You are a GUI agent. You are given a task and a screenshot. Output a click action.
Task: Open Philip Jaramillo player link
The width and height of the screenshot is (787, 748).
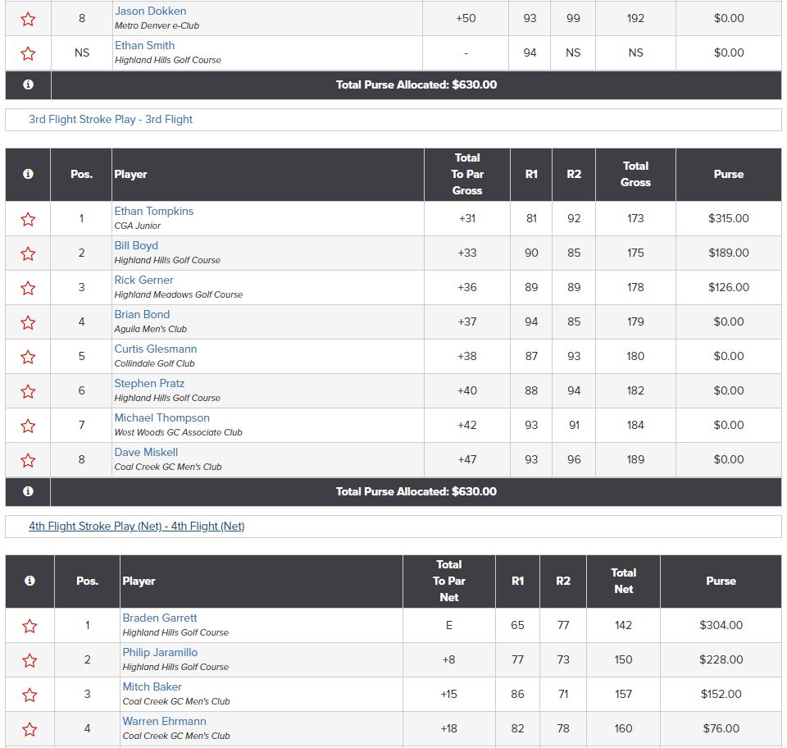(x=160, y=653)
